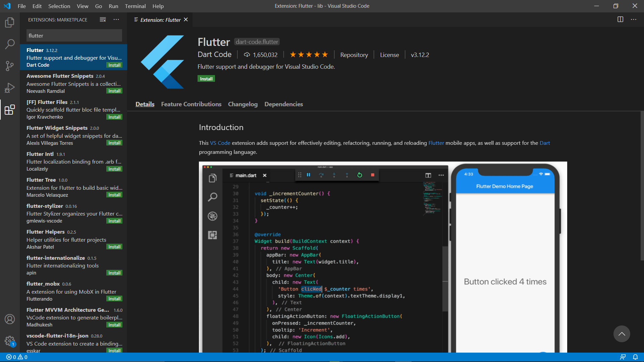Screen dimensions: 644x362
Task: Install the Flutter extension
Action: [x=206, y=78]
